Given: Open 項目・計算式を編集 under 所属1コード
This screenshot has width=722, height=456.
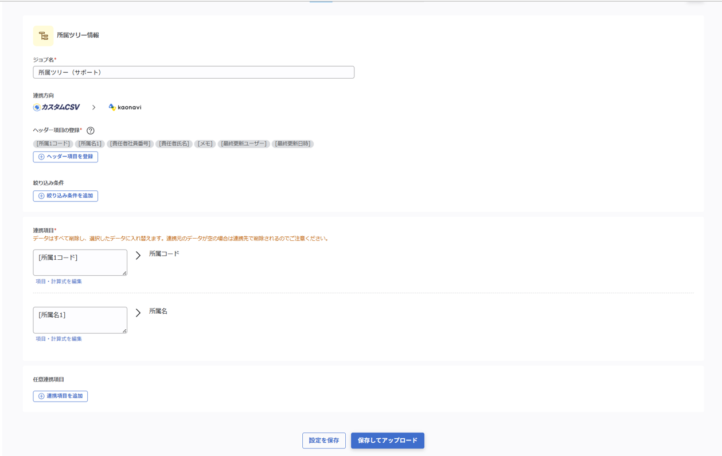Looking at the screenshot, I should tap(57, 281).
